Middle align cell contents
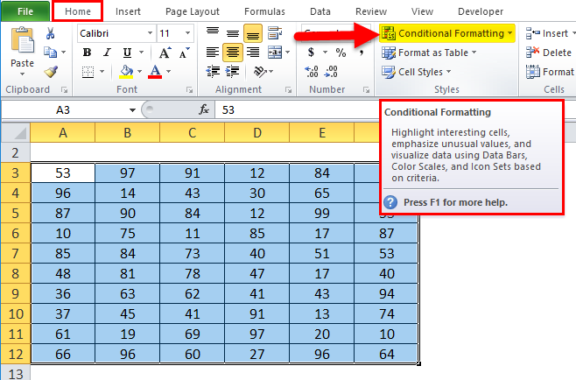The width and height of the screenshot is (576, 380). [x=232, y=33]
